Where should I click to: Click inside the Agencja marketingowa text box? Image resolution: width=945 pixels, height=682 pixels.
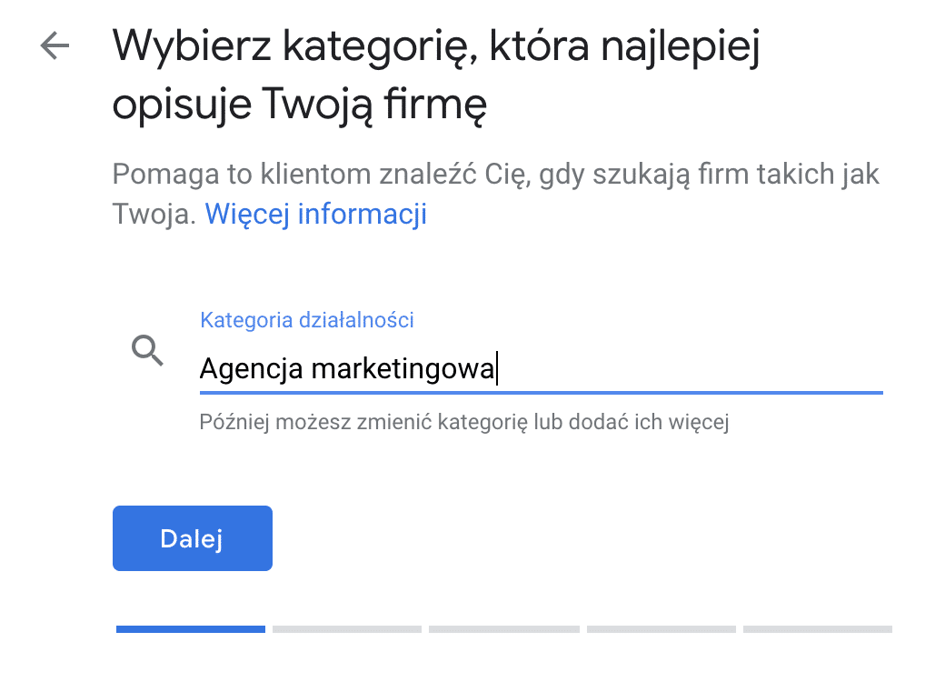pyautogui.click(x=454, y=368)
